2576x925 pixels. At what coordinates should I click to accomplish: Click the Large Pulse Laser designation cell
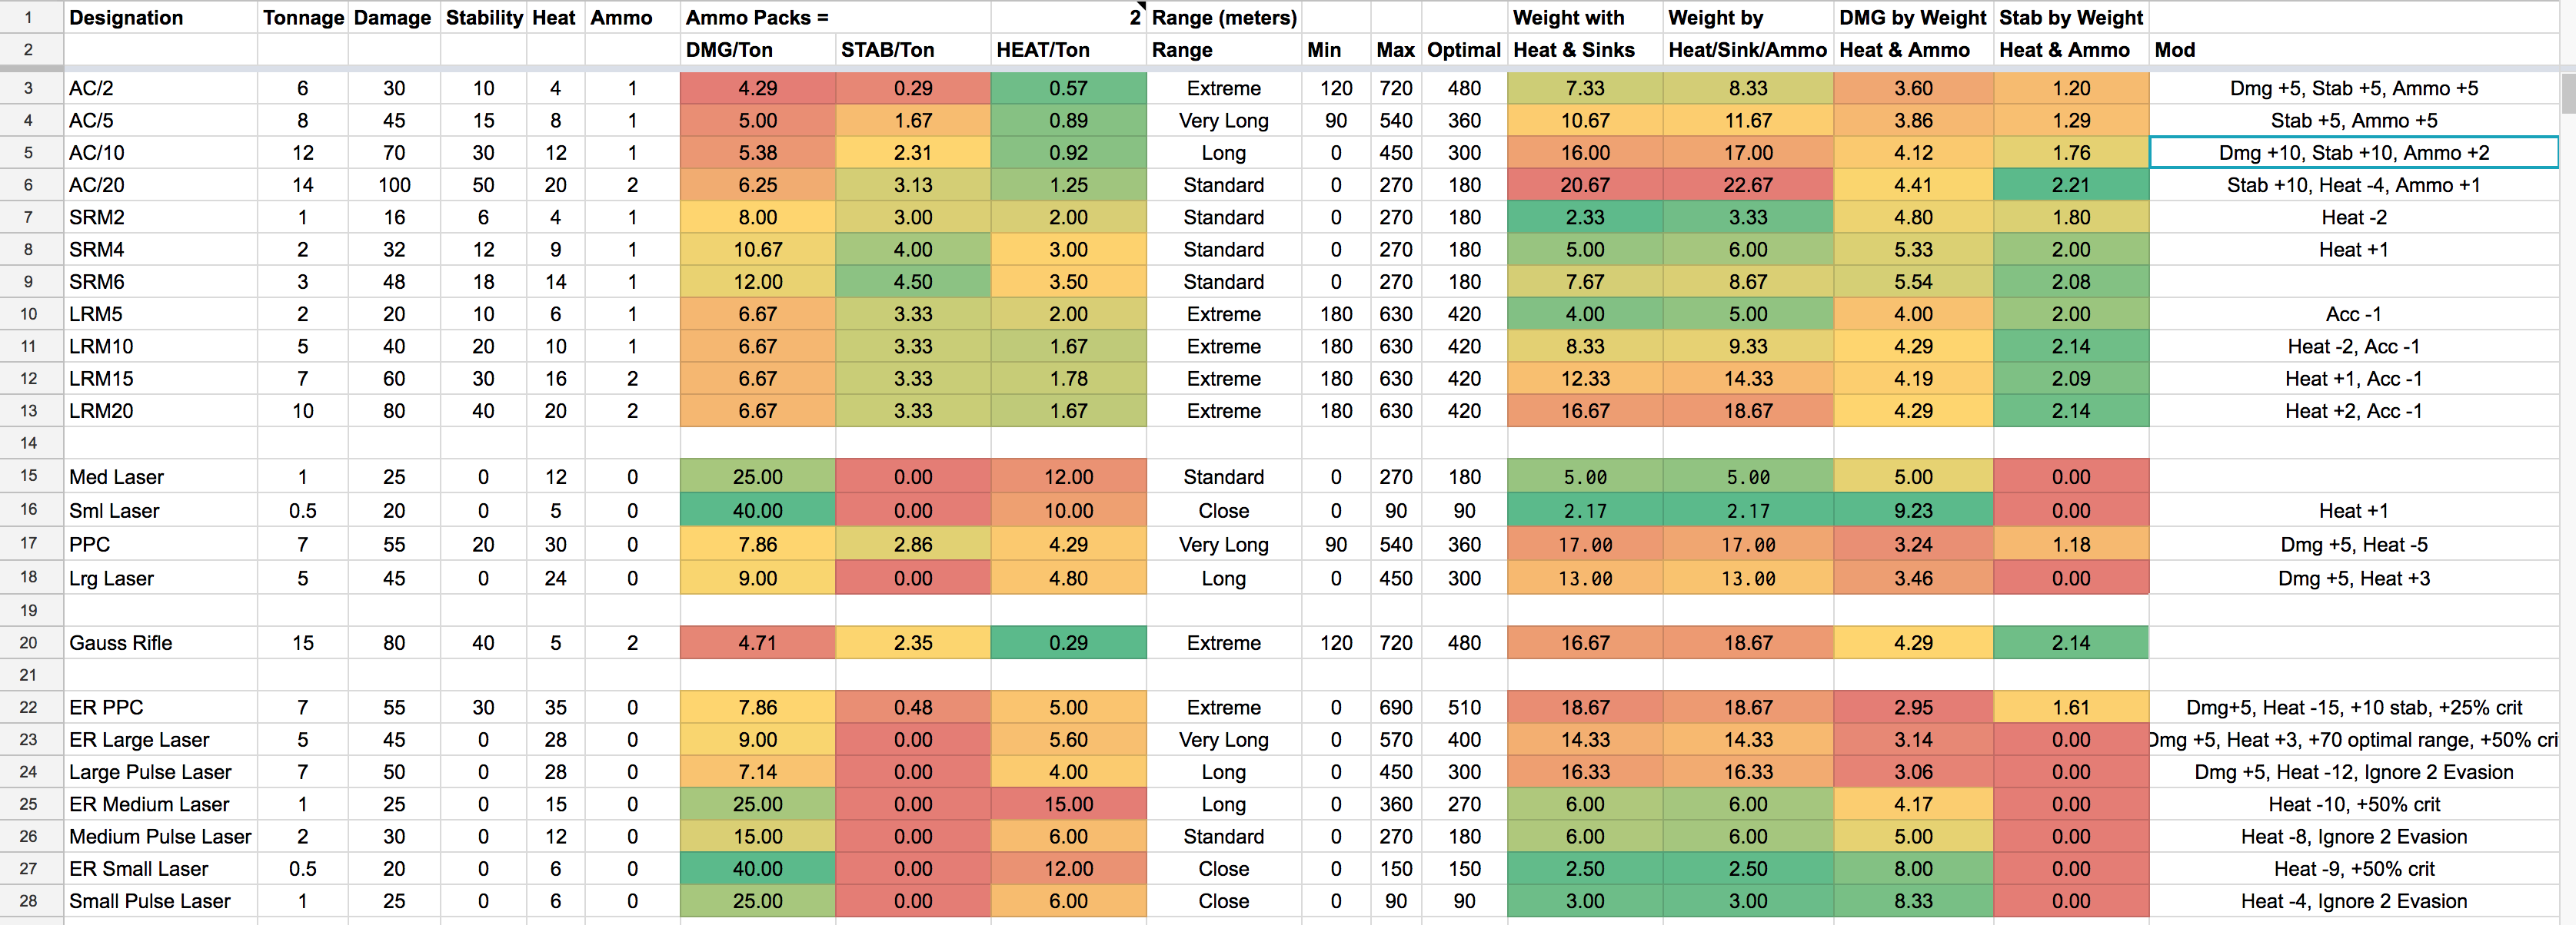tap(160, 772)
